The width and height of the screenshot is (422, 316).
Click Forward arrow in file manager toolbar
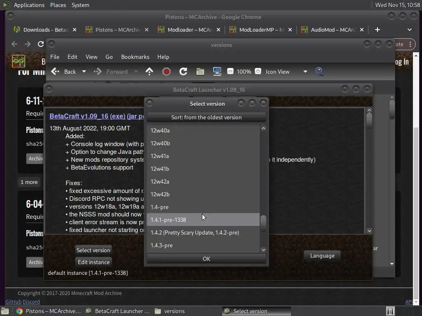97,72
